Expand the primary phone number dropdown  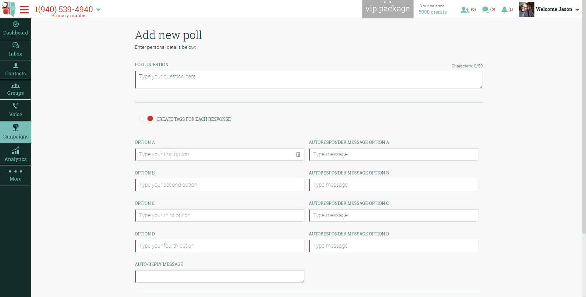(98, 10)
